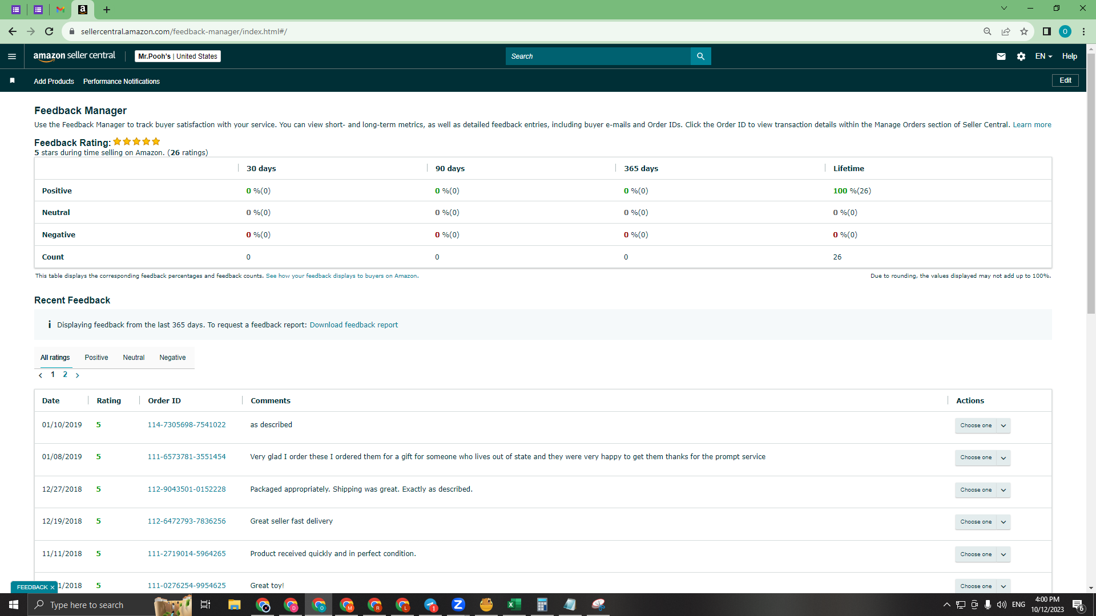Open Performance Notifications link
The width and height of the screenshot is (1096, 616).
point(122,82)
